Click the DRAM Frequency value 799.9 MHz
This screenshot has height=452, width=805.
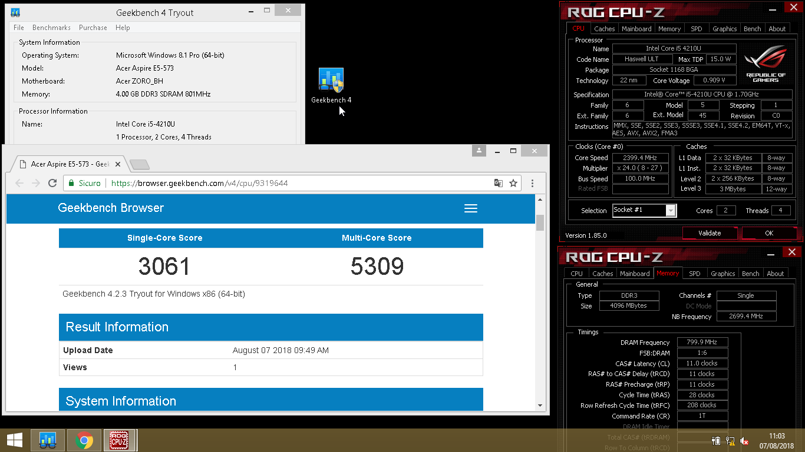click(702, 343)
